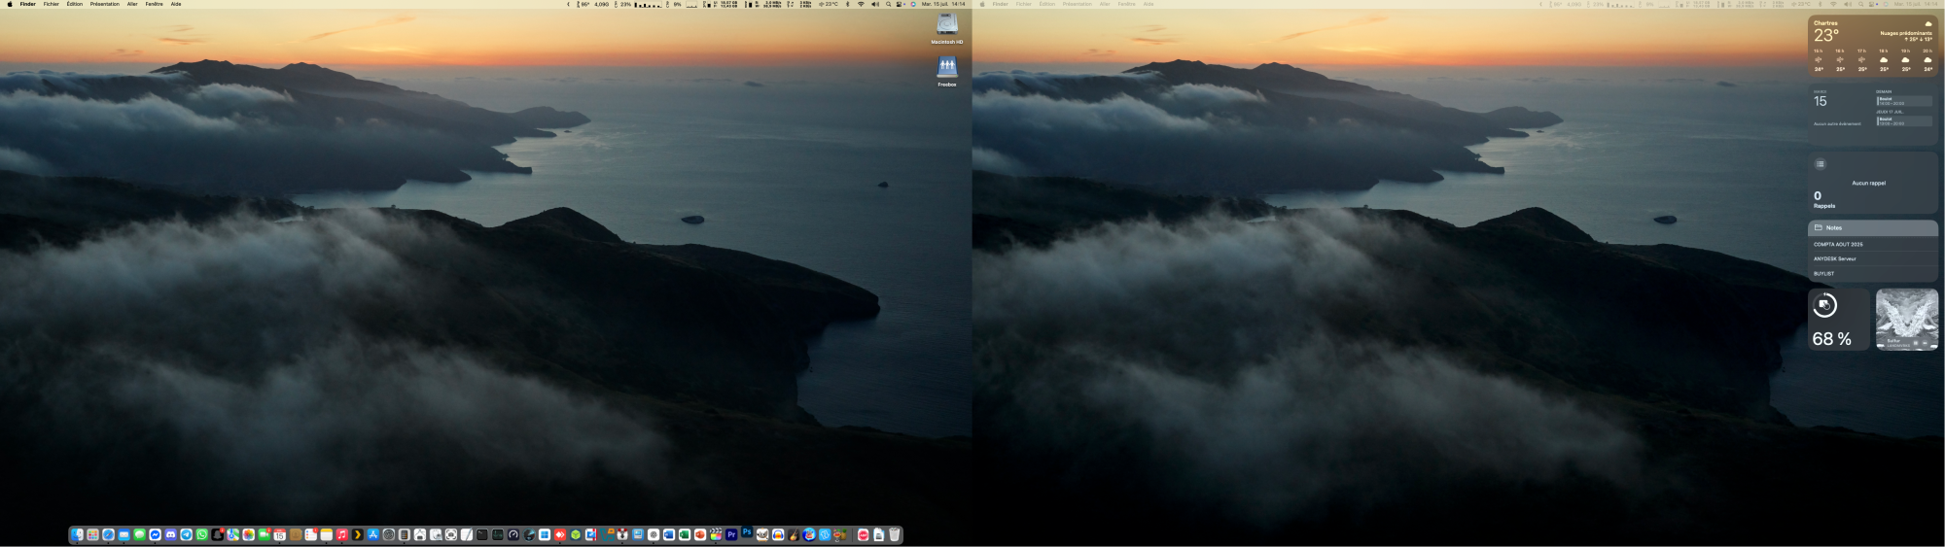The height and width of the screenshot is (547, 1945).
Task: Open the Édition menu
Action: click(x=75, y=4)
